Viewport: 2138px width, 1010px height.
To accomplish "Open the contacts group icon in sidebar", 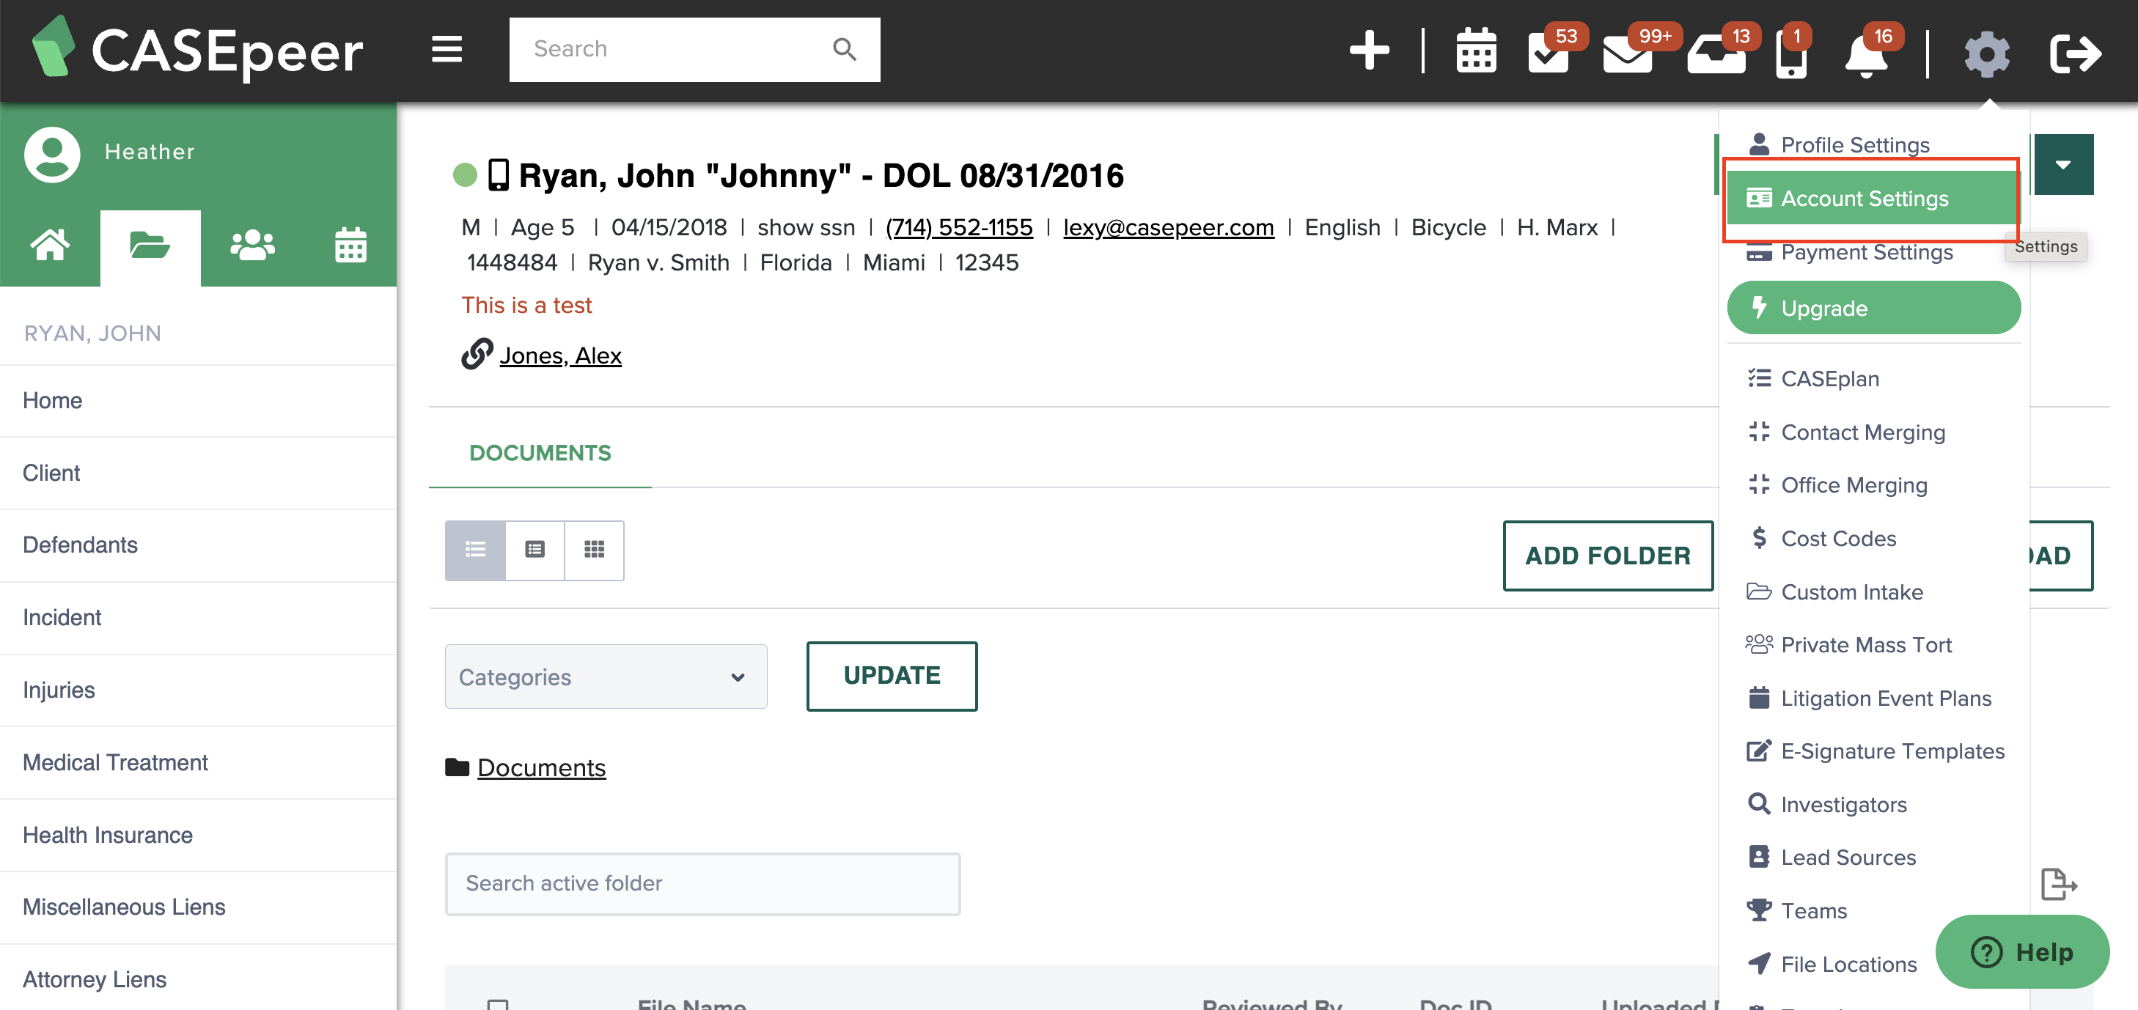I will [x=251, y=246].
